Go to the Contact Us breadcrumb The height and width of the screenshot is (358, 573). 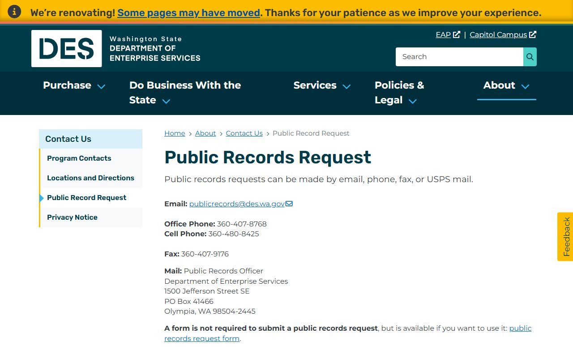click(x=244, y=133)
